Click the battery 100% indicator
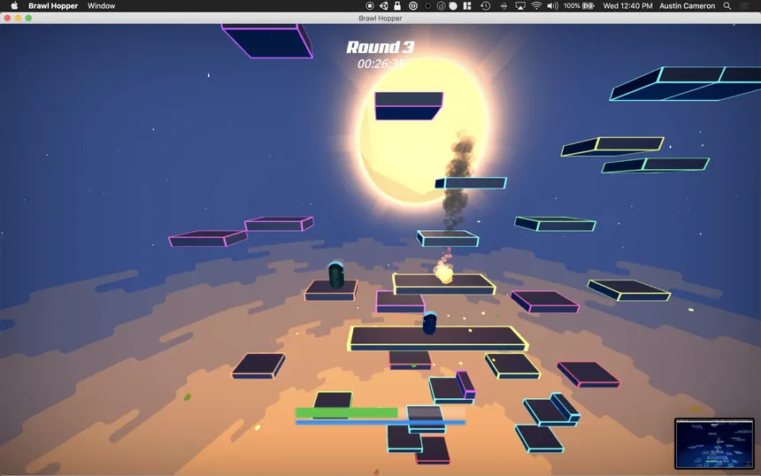The height and width of the screenshot is (476, 761). click(x=579, y=6)
